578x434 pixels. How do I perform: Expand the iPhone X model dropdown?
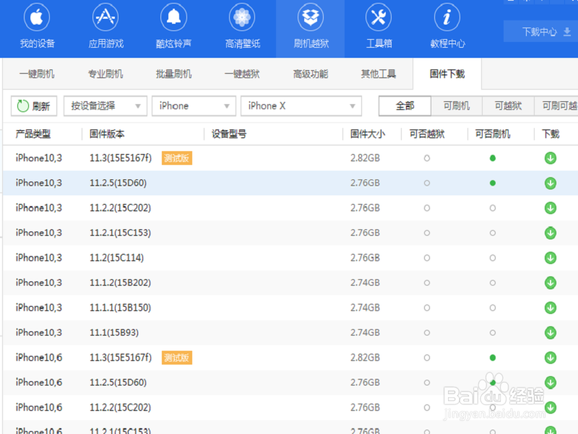[301, 106]
